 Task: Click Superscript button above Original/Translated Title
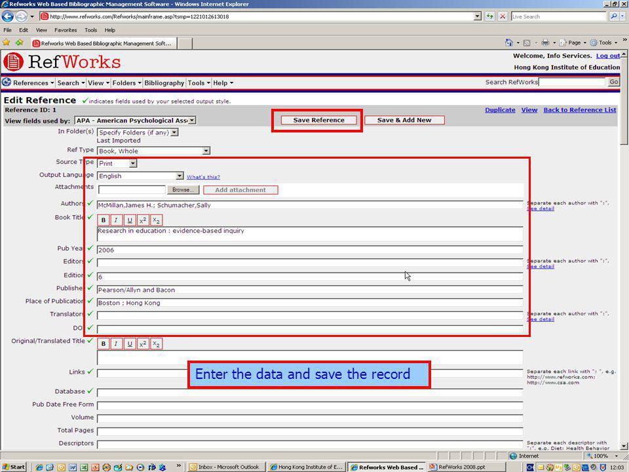click(x=143, y=344)
